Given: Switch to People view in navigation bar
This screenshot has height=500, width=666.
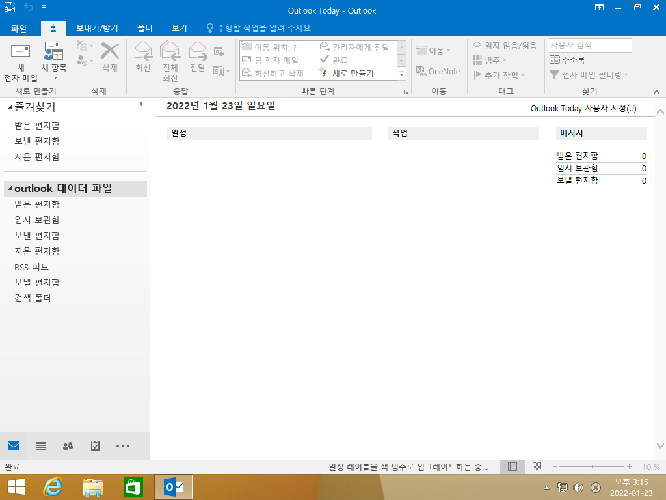Looking at the screenshot, I should 68,445.
